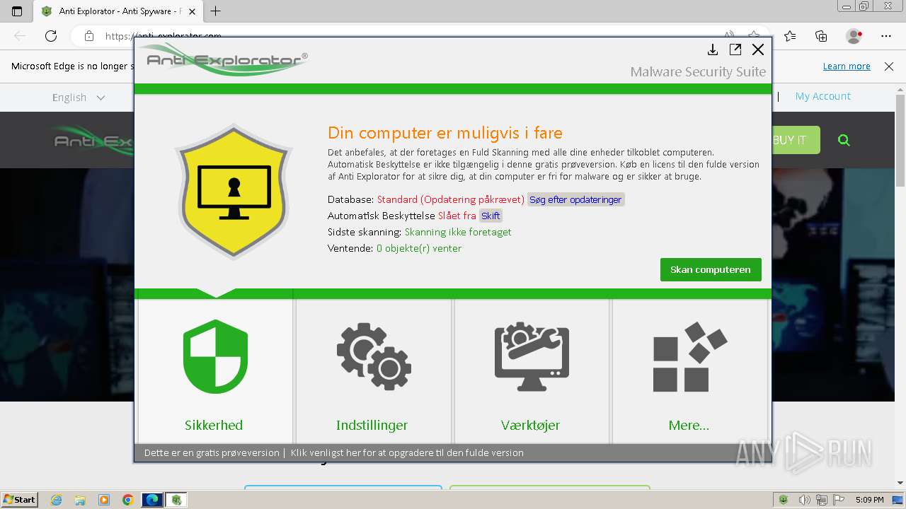The image size is (906, 509).
Task: Click the system tray clock showing 5:09 PM
Action: pos(869,500)
